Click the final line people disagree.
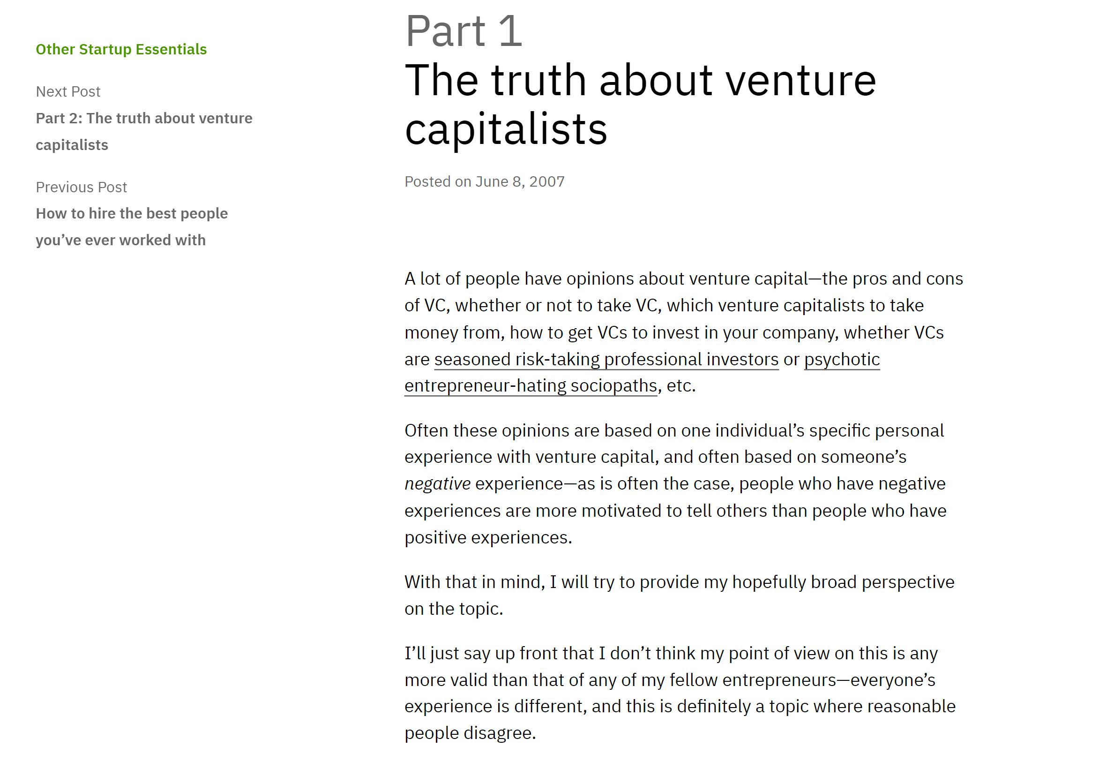1106x769 pixels. [x=470, y=733]
